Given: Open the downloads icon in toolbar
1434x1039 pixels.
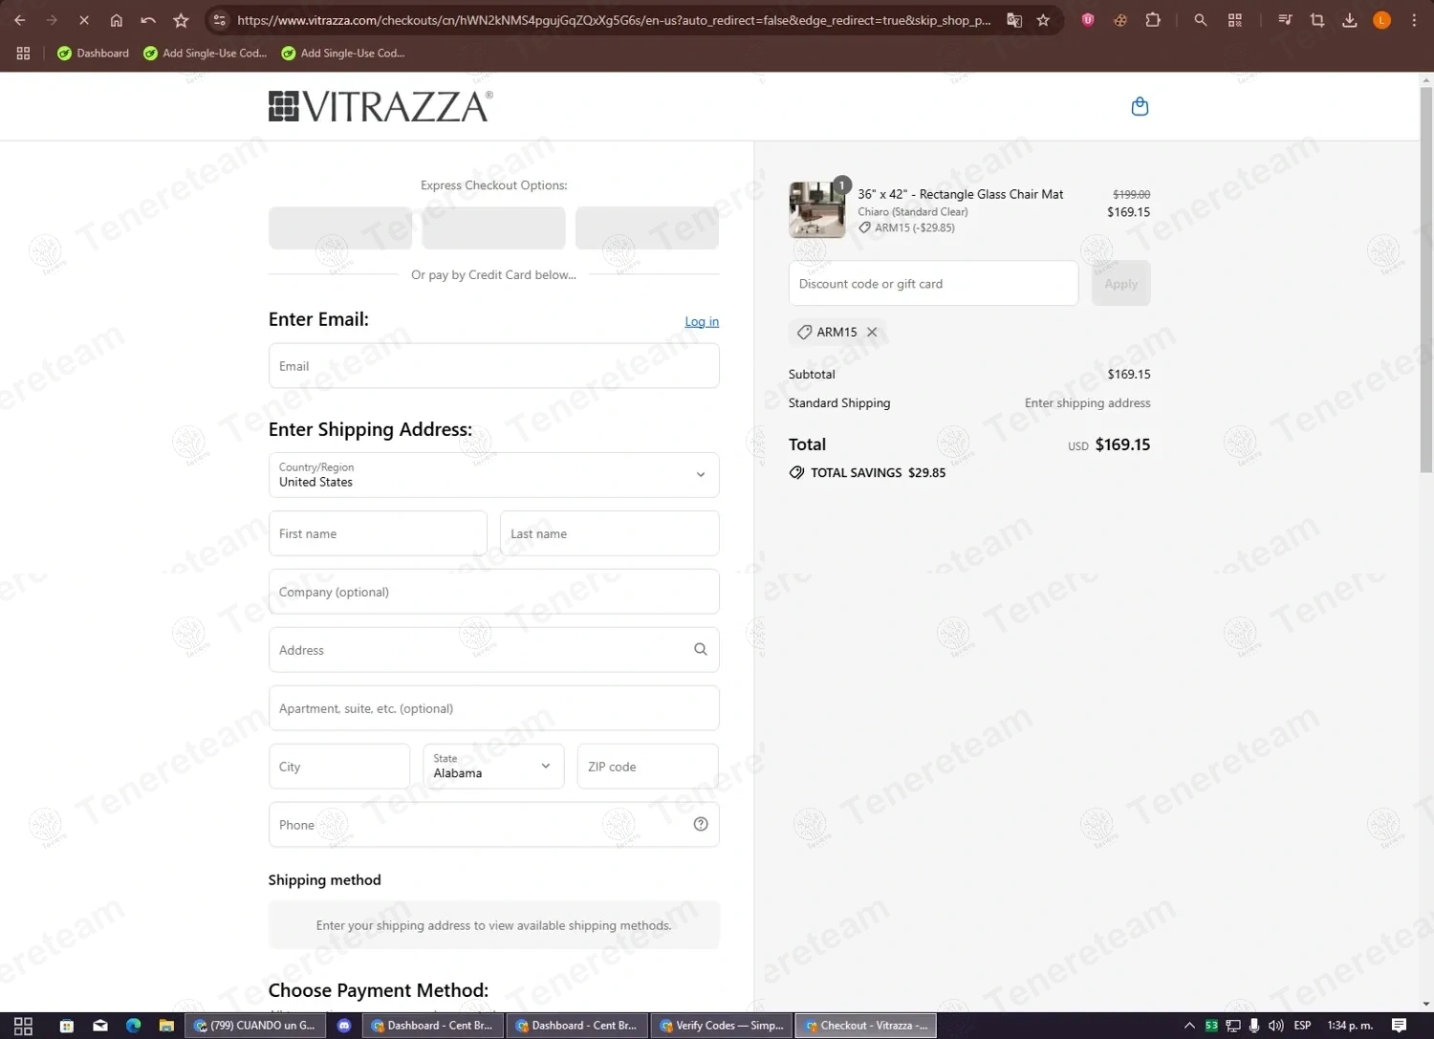Looking at the screenshot, I should tap(1350, 20).
